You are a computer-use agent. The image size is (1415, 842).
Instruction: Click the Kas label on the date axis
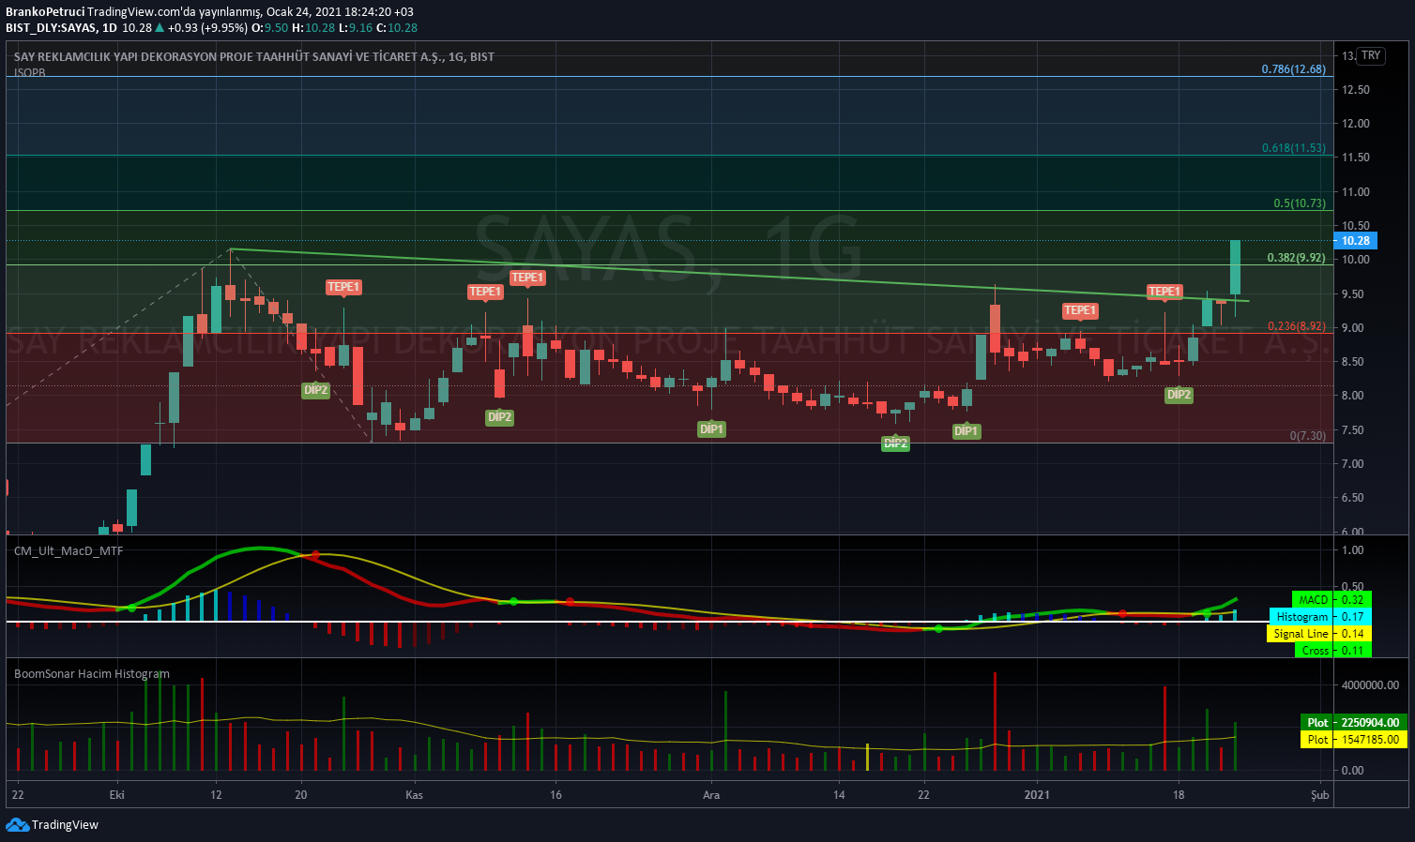point(414,795)
